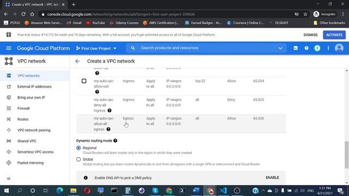The height and width of the screenshot is (196, 349).
Task: Click the page vertical scrollbar thumb
Action: point(347,155)
